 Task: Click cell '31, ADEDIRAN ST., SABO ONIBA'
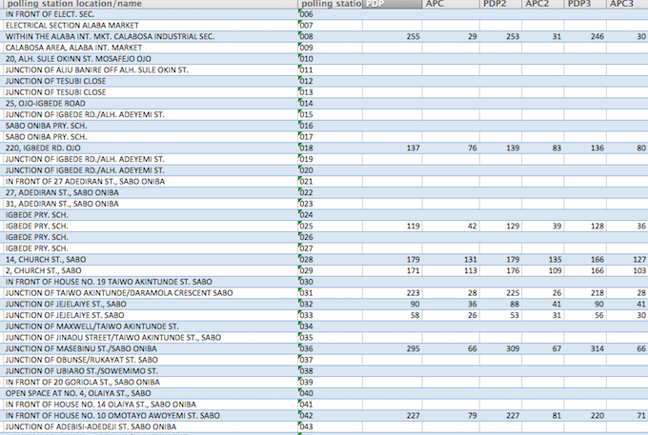149,204
